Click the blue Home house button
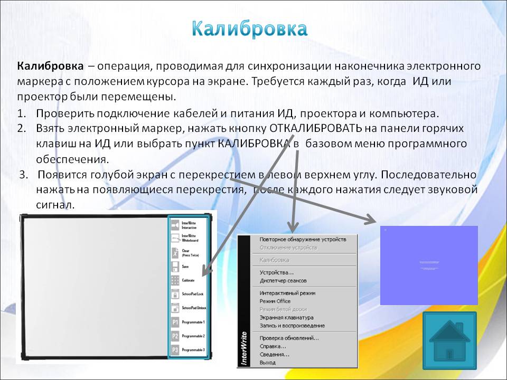This screenshot has height=380, width=507. click(449, 340)
